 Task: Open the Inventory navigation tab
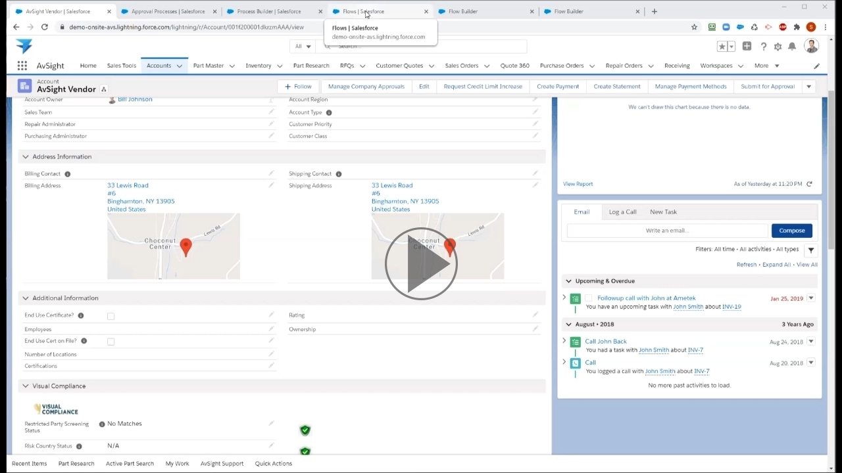258,66
